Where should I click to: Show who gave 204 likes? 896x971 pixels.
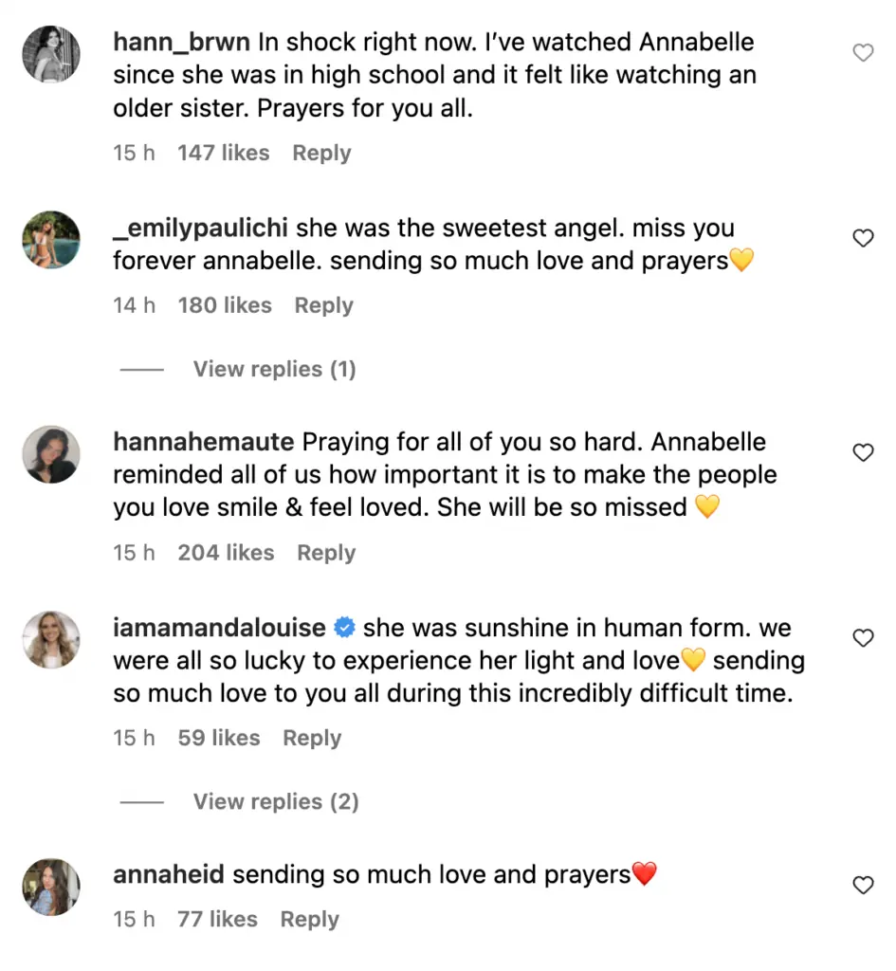point(226,553)
